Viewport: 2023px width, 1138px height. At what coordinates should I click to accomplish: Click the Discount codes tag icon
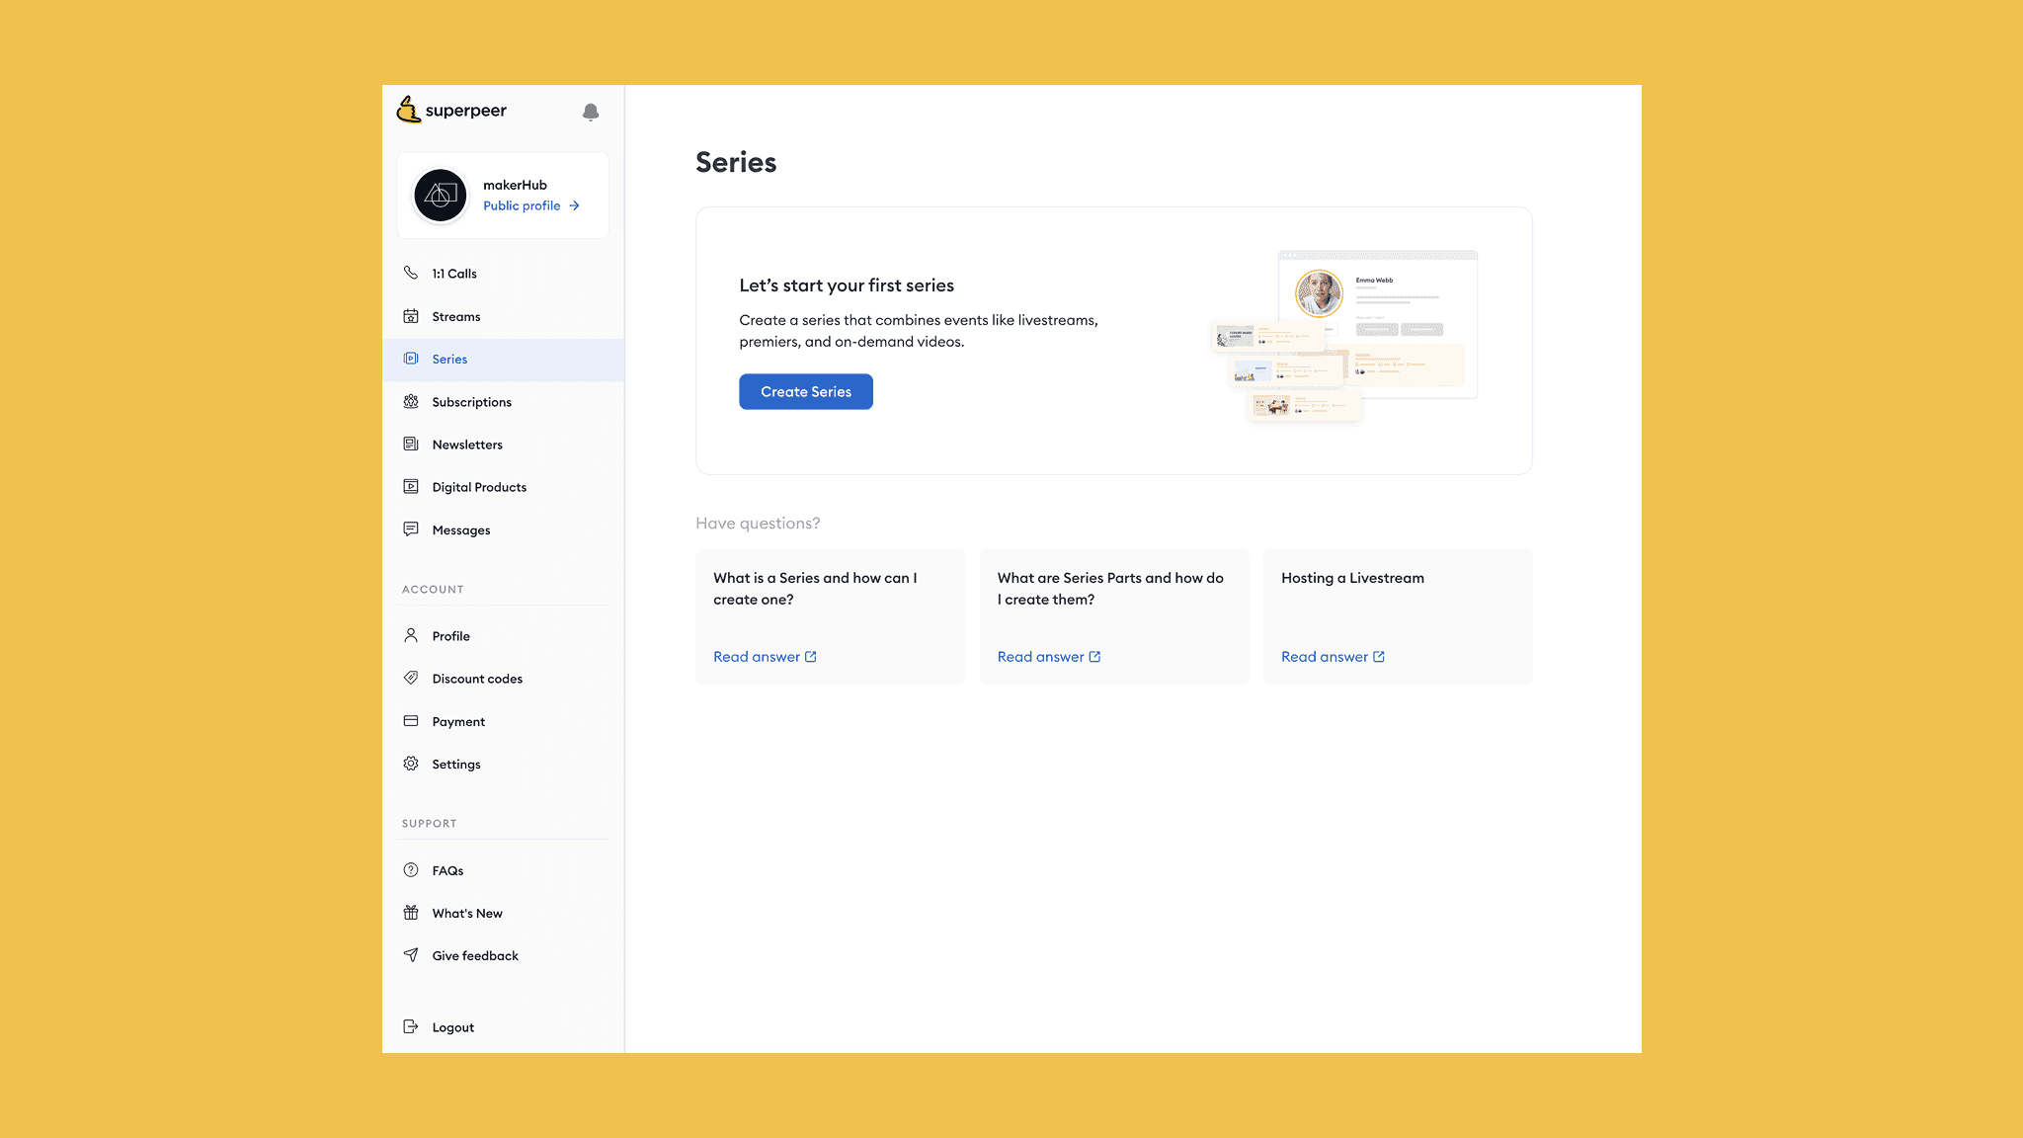tap(411, 678)
